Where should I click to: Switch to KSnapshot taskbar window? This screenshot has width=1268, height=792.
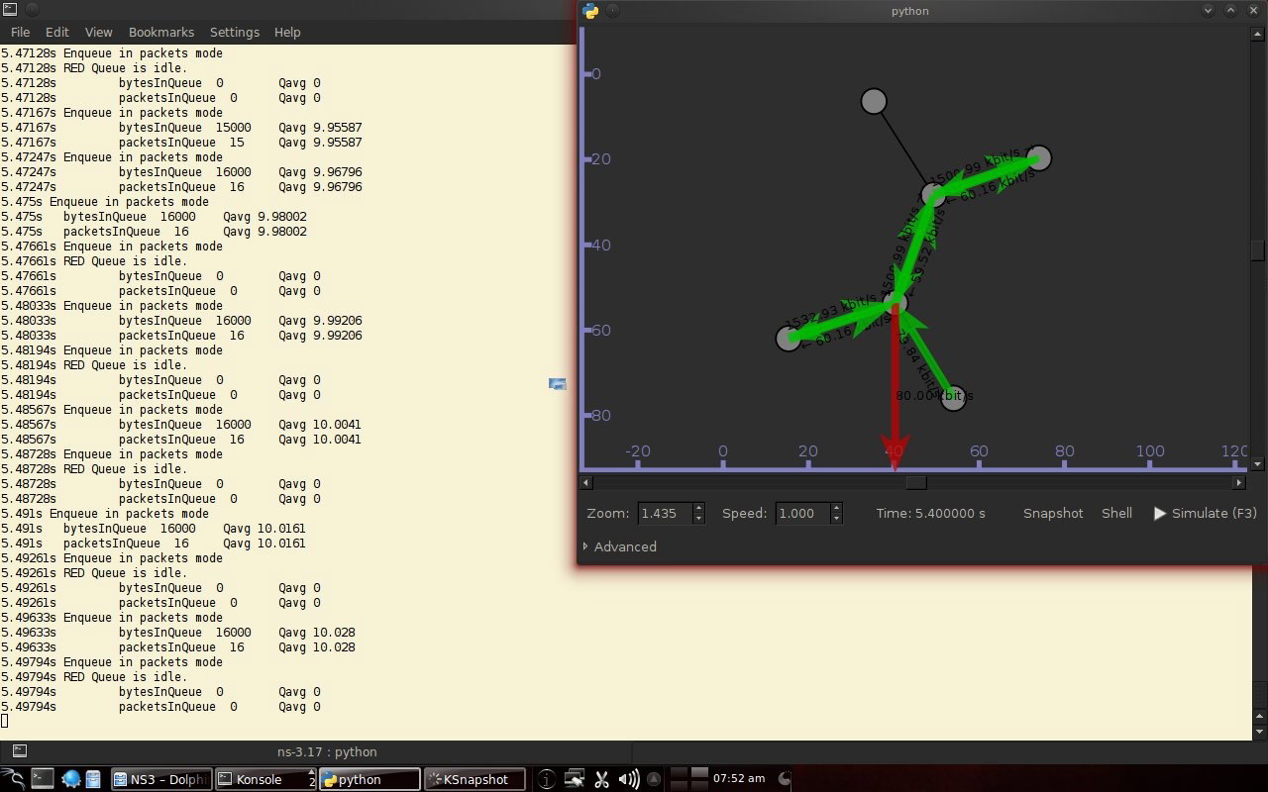[x=475, y=779]
